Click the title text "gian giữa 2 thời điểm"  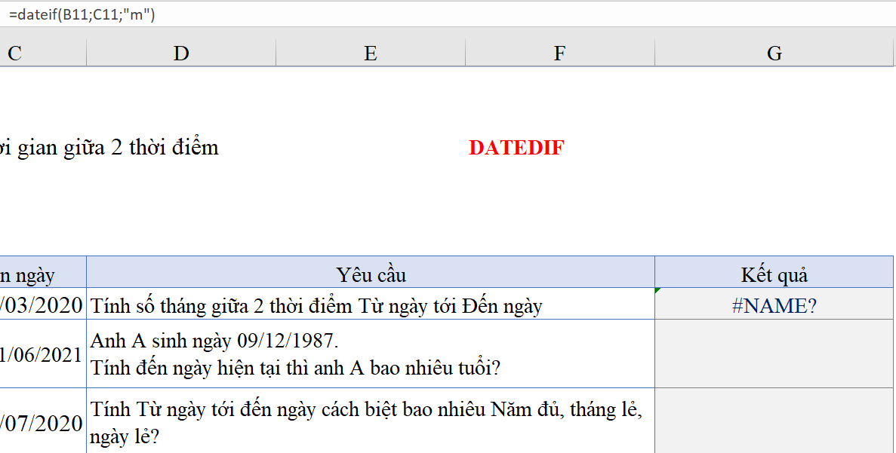[x=118, y=148]
